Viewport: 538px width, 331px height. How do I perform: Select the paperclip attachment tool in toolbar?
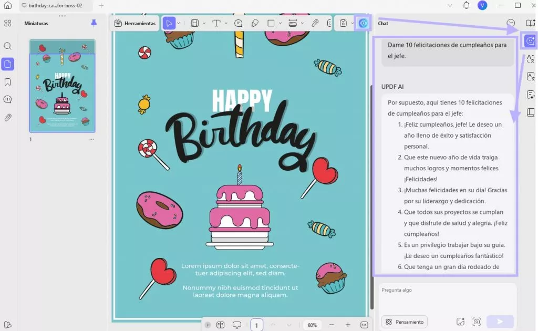click(x=315, y=23)
